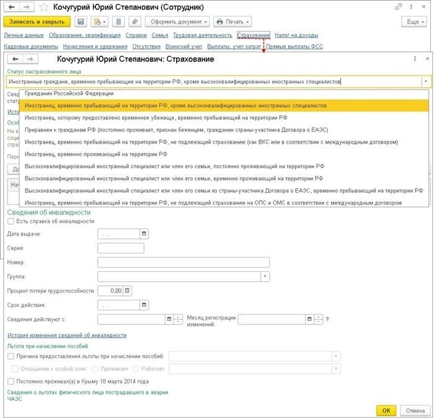
Task: Click the Отмена button
Action: 415,411
